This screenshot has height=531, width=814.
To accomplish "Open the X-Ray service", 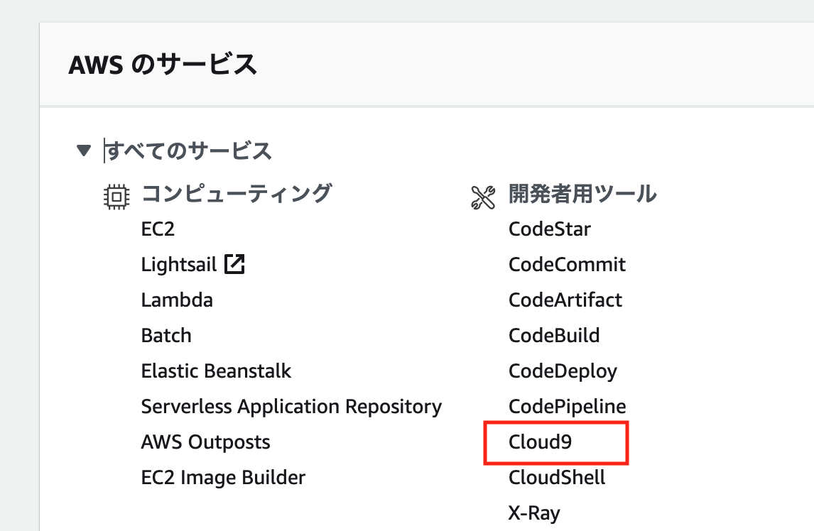I will pos(533,511).
